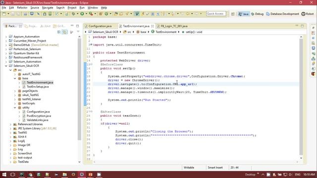Open the dropdown beside the New file icon
Image resolution: width=317 pixels, height=178 pixels.
(x=8, y=14)
